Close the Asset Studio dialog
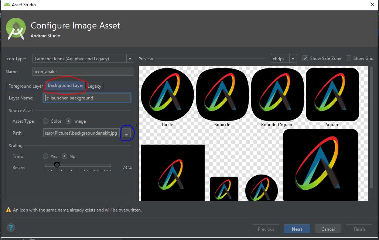Viewport: 379px width, 240px height. 372,4
